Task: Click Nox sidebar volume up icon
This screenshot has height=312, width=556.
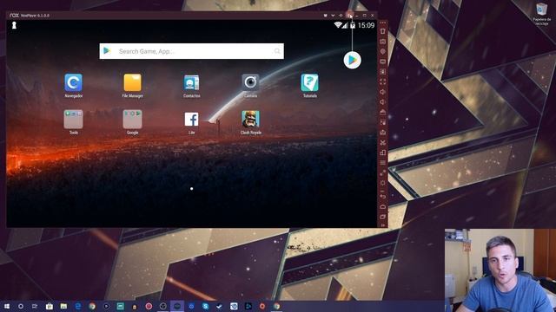Action: (382, 92)
